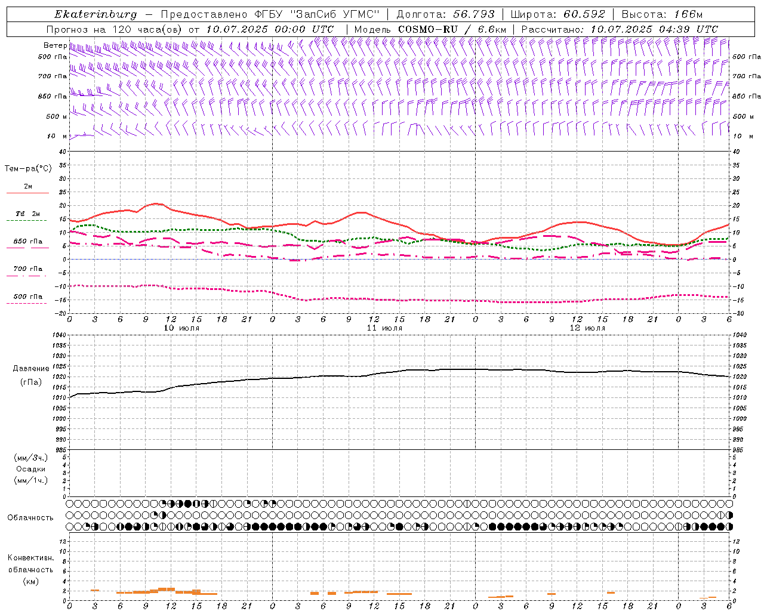Click the "Ekaterinburg" station title

[x=95, y=14]
